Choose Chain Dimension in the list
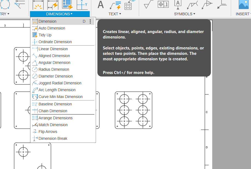The height and width of the screenshot is (169, 251). point(53,111)
